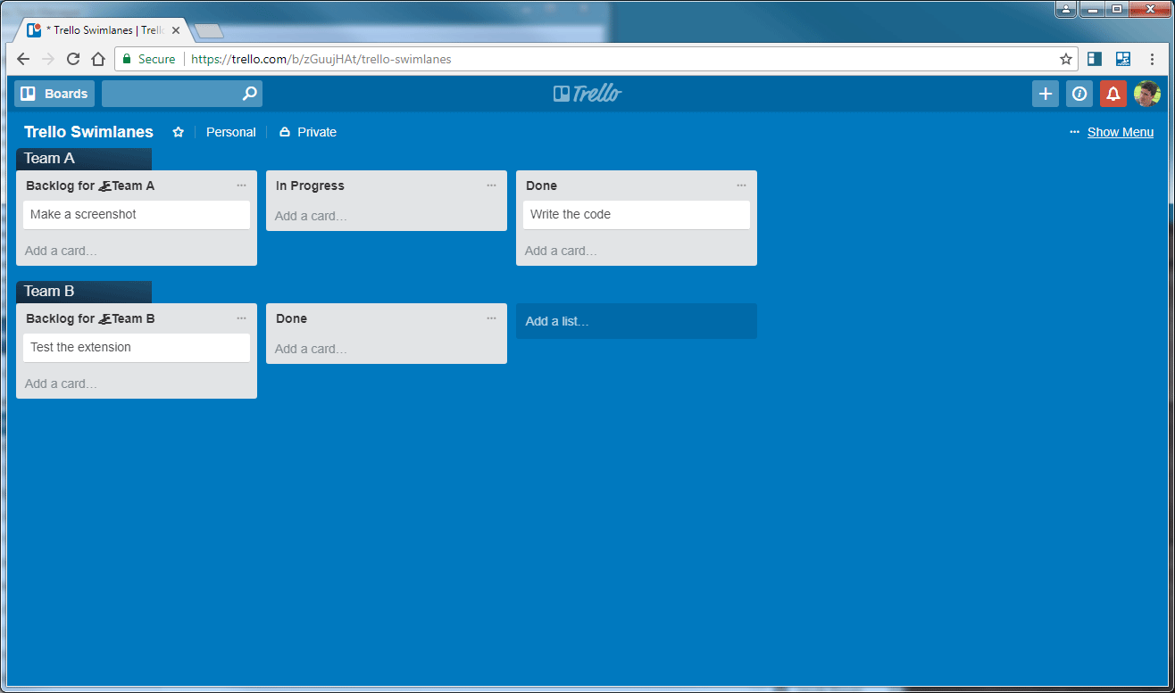Image resolution: width=1175 pixels, height=693 pixels.
Task: Open a new browser tab
Action: (209, 31)
